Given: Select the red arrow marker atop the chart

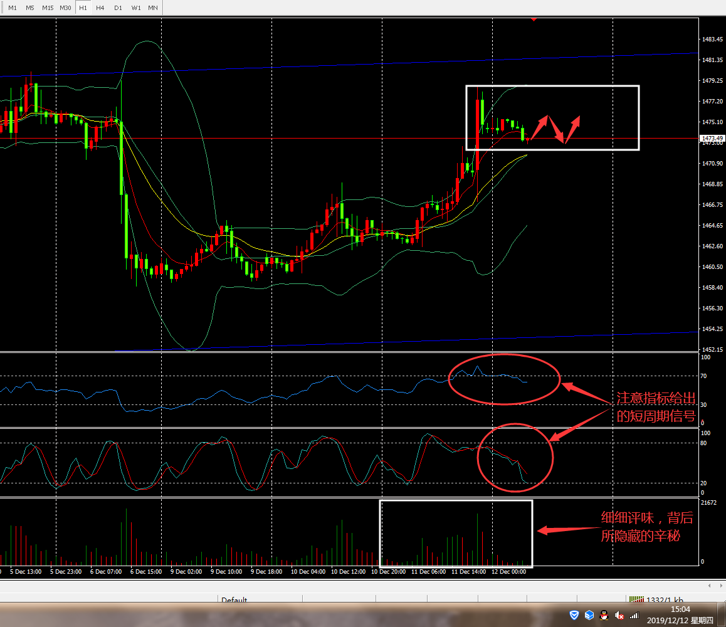Looking at the screenshot, I should pos(534,19).
